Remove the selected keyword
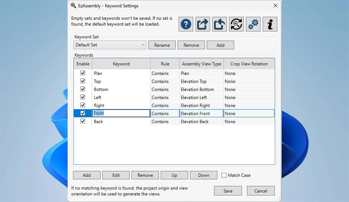The width and height of the screenshot is (349, 202). [145, 175]
